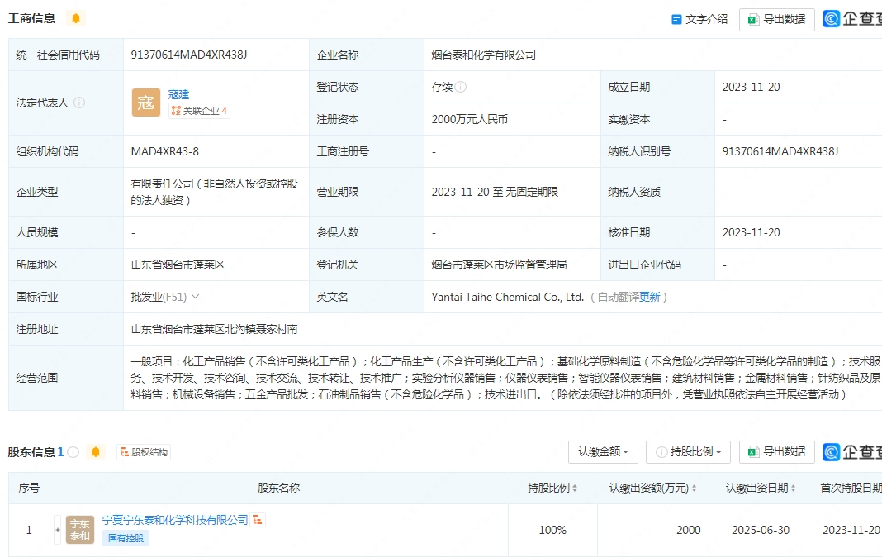Expand shareholder row 1 plus toggle
This screenshot has height=558, width=882.
(x=57, y=530)
